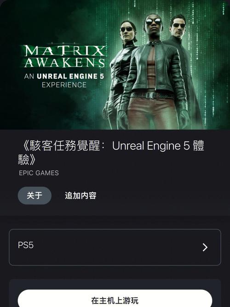The image size is (230, 307).
Task: Tap the center character's mirrored sunglasses
Action: [154, 21]
